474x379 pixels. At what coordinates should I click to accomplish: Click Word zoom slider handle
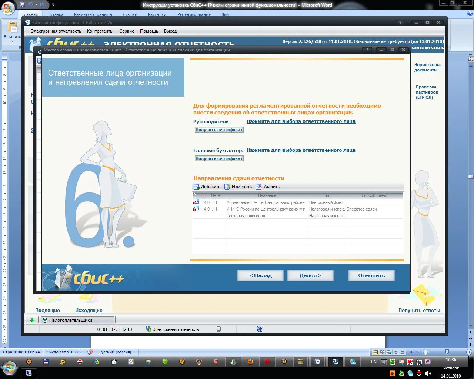pyautogui.click(x=447, y=352)
